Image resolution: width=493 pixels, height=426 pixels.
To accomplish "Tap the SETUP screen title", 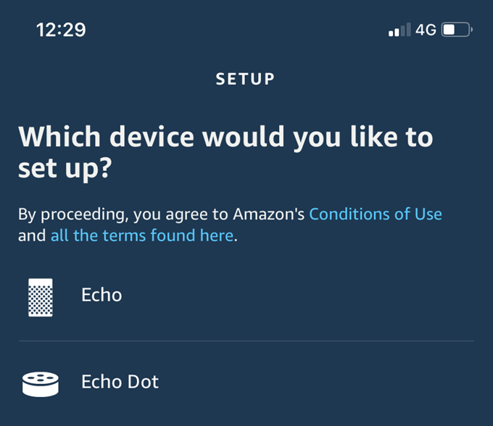I will [x=245, y=79].
